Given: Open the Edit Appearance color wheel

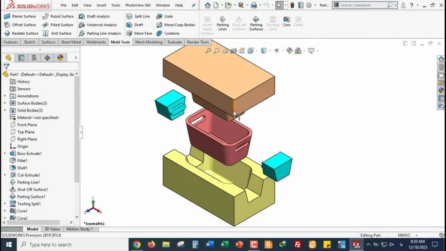Looking at the screenshot, I should coord(289,51).
